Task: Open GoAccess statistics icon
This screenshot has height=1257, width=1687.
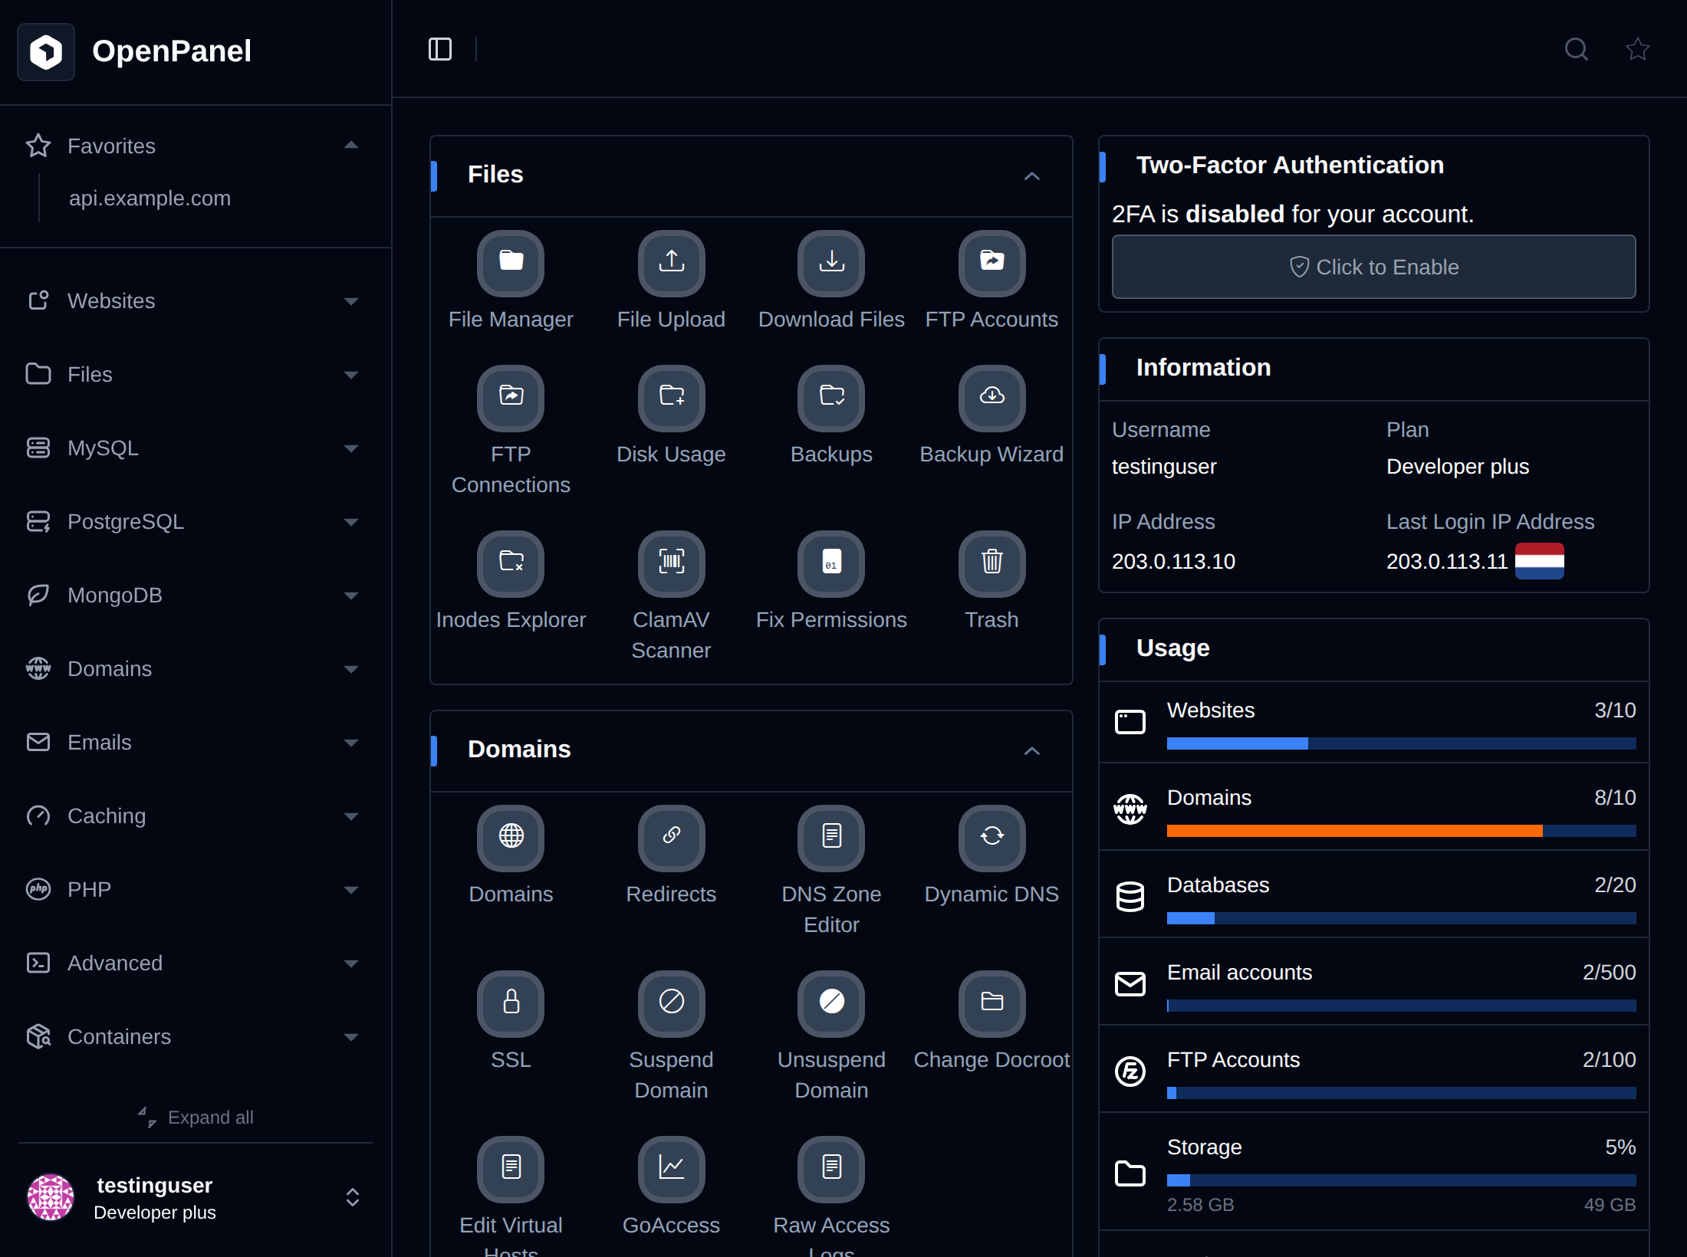Action: (671, 1169)
